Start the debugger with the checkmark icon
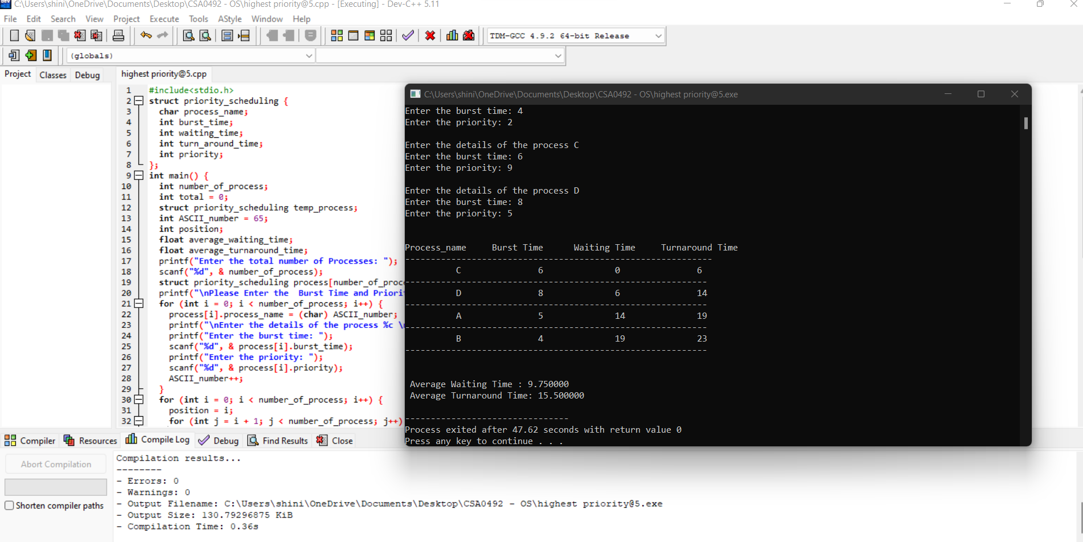1083x542 pixels. click(x=408, y=35)
